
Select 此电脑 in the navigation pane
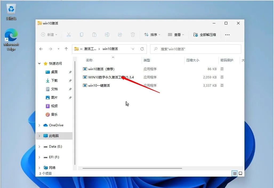[54, 136]
